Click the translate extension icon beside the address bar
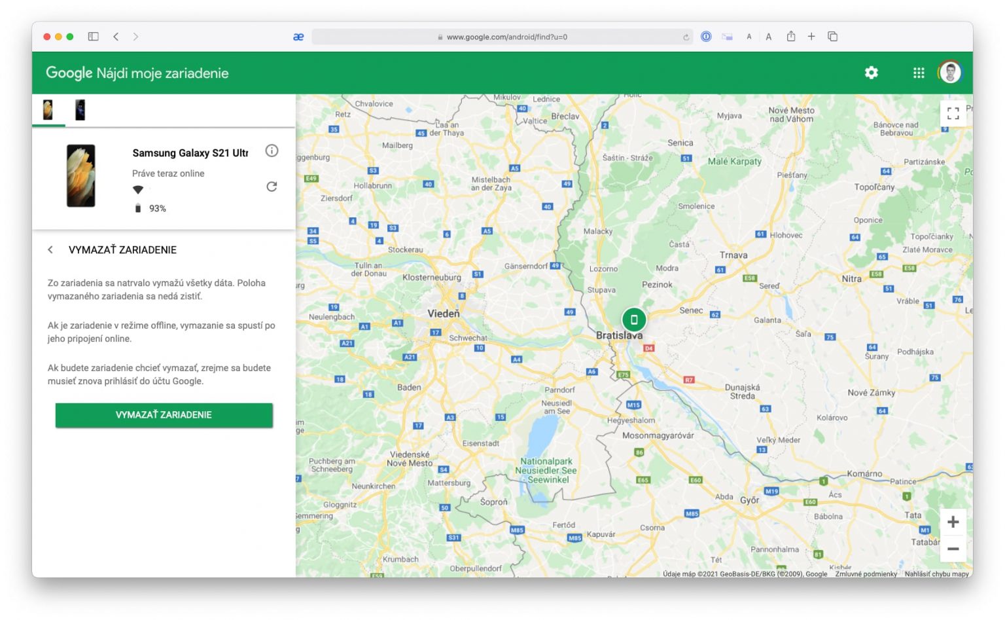Image resolution: width=1005 pixels, height=620 pixels. [298, 37]
